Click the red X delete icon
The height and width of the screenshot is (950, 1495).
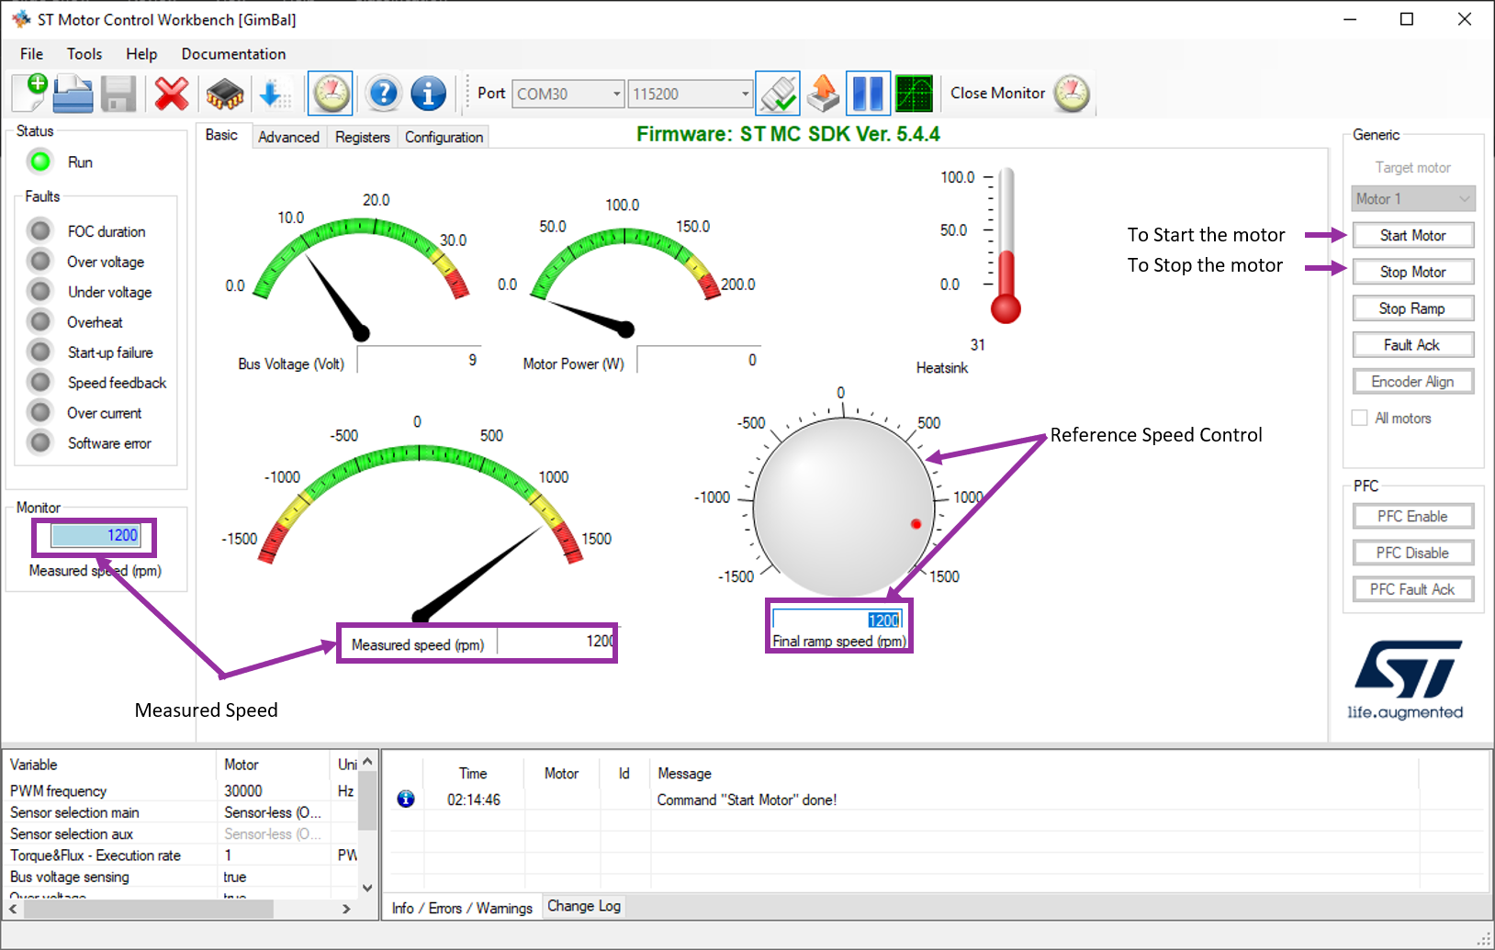click(172, 93)
